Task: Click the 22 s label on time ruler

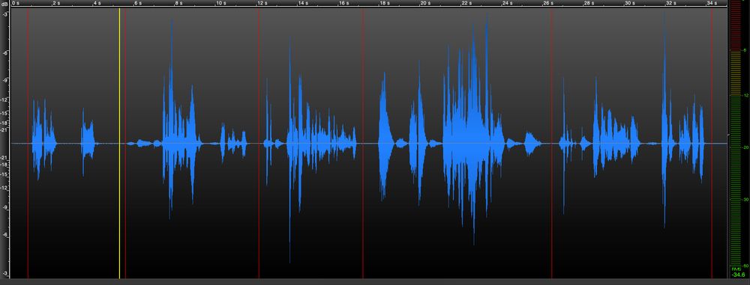Action: 466,3
